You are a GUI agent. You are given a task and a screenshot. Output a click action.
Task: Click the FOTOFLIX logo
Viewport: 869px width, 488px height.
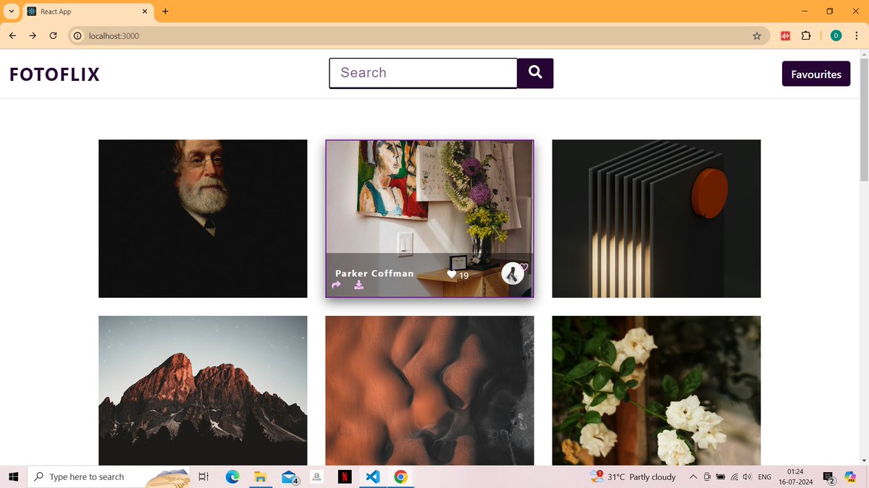click(54, 74)
